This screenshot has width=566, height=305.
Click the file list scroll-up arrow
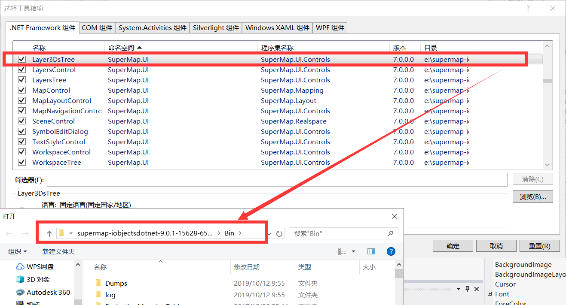399,265
